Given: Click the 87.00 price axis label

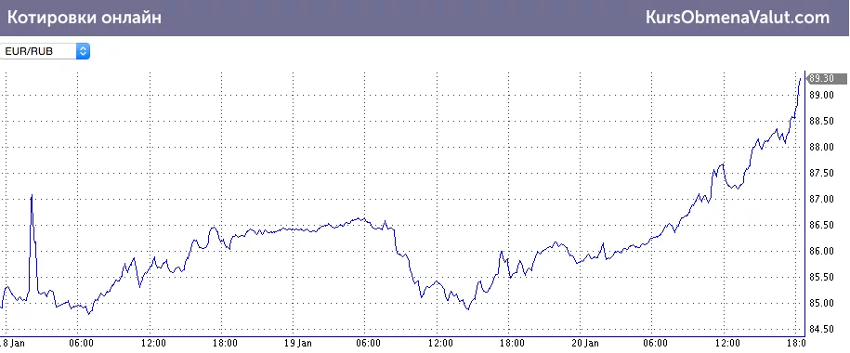Looking at the screenshot, I should (821, 200).
